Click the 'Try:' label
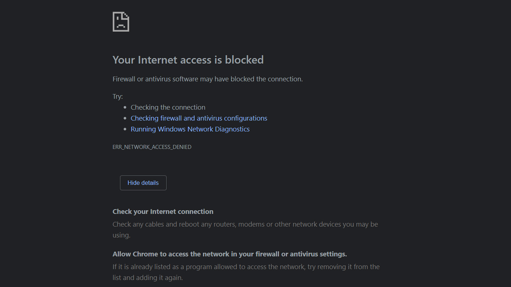The height and width of the screenshot is (287, 511). 118,96
